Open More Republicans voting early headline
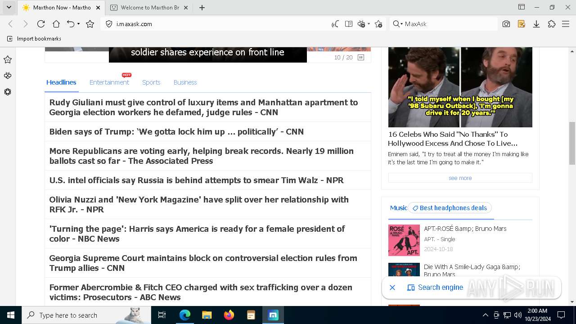Image resolution: width=576 pixels, height=324 pixels. [x=202, y=156]
